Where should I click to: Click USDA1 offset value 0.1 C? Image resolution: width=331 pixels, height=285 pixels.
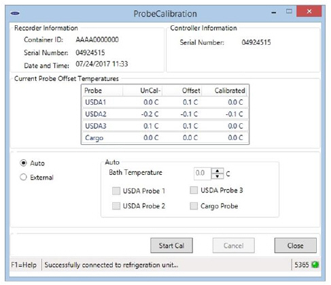(190, 102)
